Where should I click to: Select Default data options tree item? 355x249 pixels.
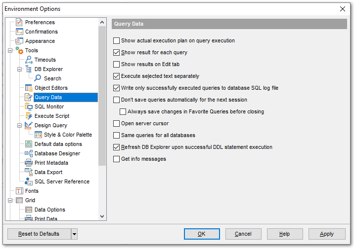[x=58, y=144]
